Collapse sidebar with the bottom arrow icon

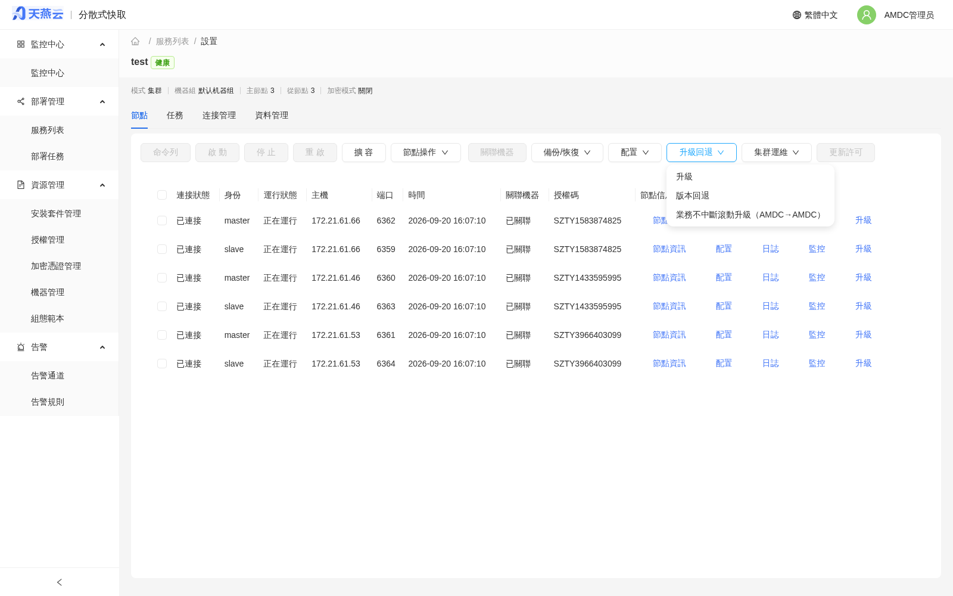(x=60, y=582)
